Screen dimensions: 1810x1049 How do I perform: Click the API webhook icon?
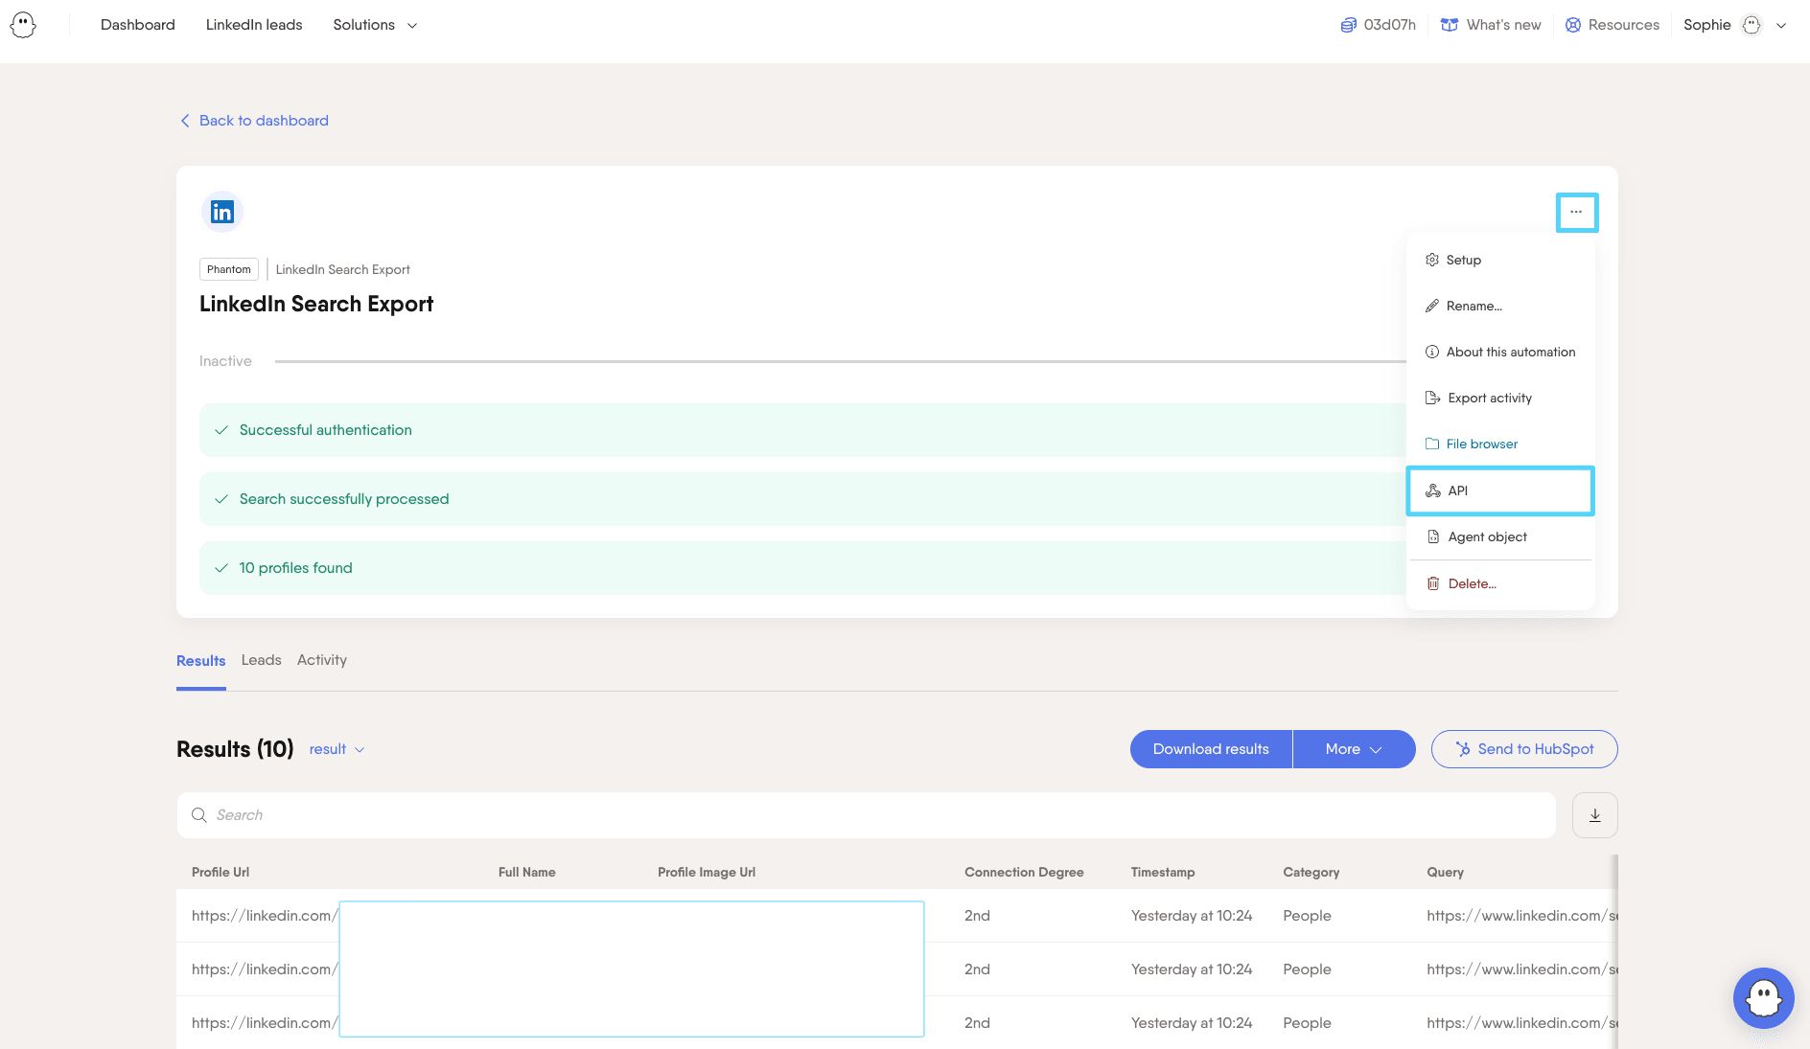[x=1433, y=490]
